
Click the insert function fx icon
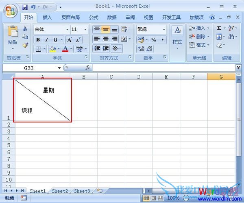pyautogui.click(x=88, y=68)
